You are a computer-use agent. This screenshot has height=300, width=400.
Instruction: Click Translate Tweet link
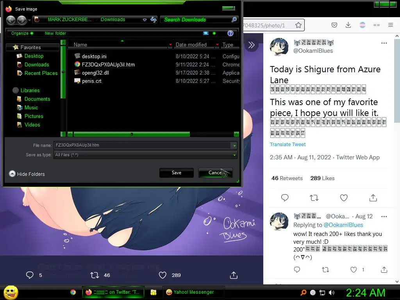tap(287, 145)
